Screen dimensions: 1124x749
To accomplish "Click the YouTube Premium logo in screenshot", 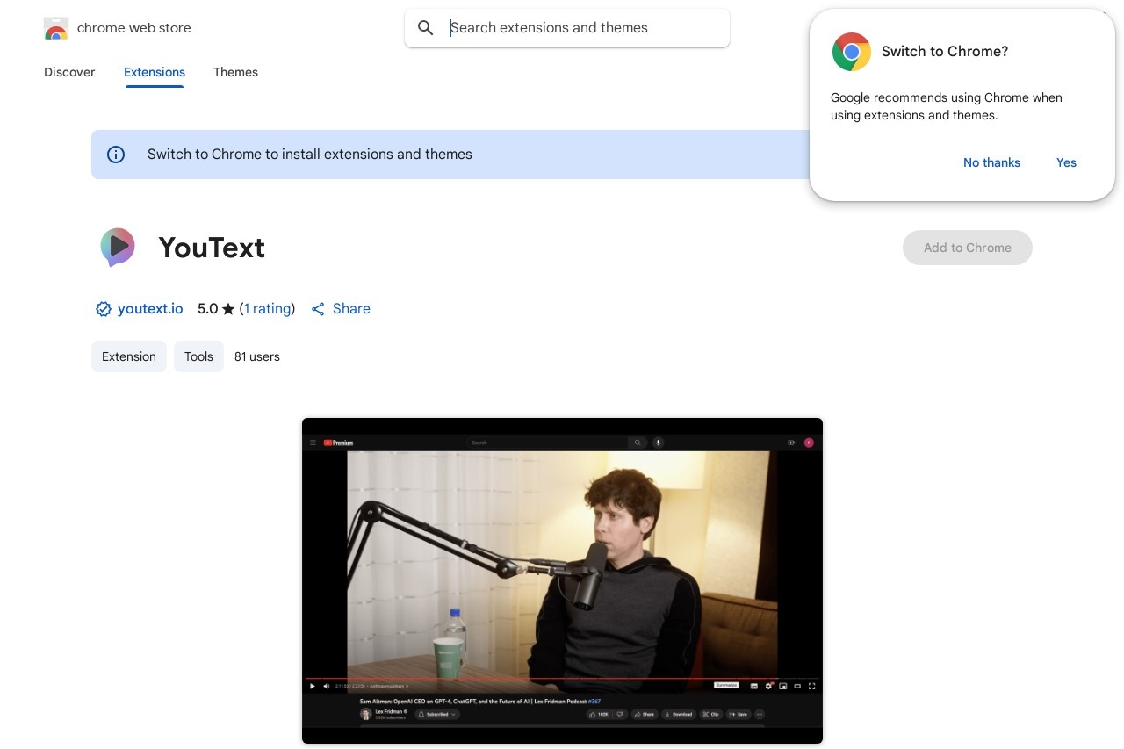I will (338, 443).
